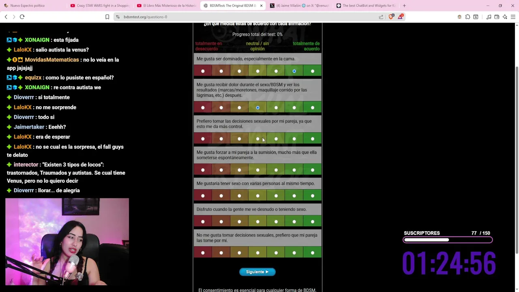Screen dimensions: 519x292
Task: Click the 'totalmente en desacuerdo' scale label
Action: tap(208, 46)
